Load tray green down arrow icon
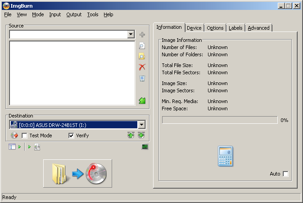 coord(141,135)
